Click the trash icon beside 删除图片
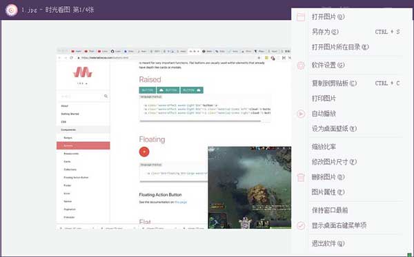The image size is (414, 257). coord(301,177)
